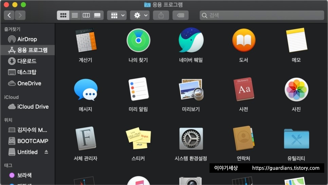Click the 검색 search field
Viewport: 328px width, 185px height.
[262, 15]
